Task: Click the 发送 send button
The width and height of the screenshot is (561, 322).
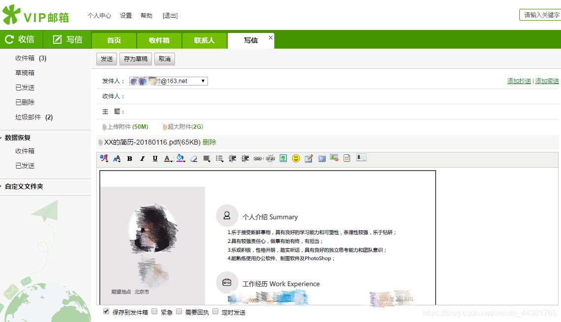Action: click(x=107, y=59)
